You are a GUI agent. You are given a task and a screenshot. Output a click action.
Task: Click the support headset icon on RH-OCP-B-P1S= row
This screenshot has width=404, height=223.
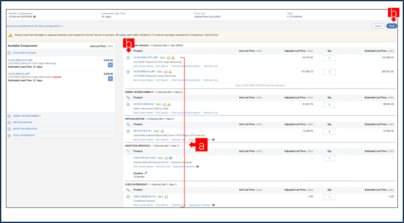[x=162, y=131]
